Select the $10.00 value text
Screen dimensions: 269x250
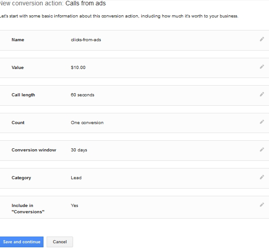click(78, 68)
